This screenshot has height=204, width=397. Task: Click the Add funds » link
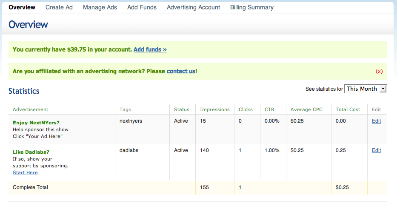pyautogui.click(x=150, y=49)
